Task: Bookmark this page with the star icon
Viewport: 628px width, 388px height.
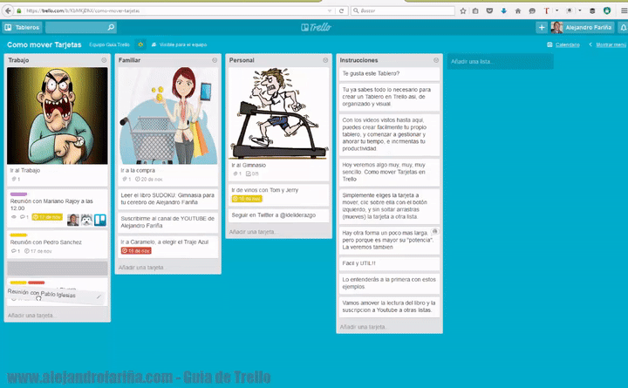Action: tap(463, 10)
